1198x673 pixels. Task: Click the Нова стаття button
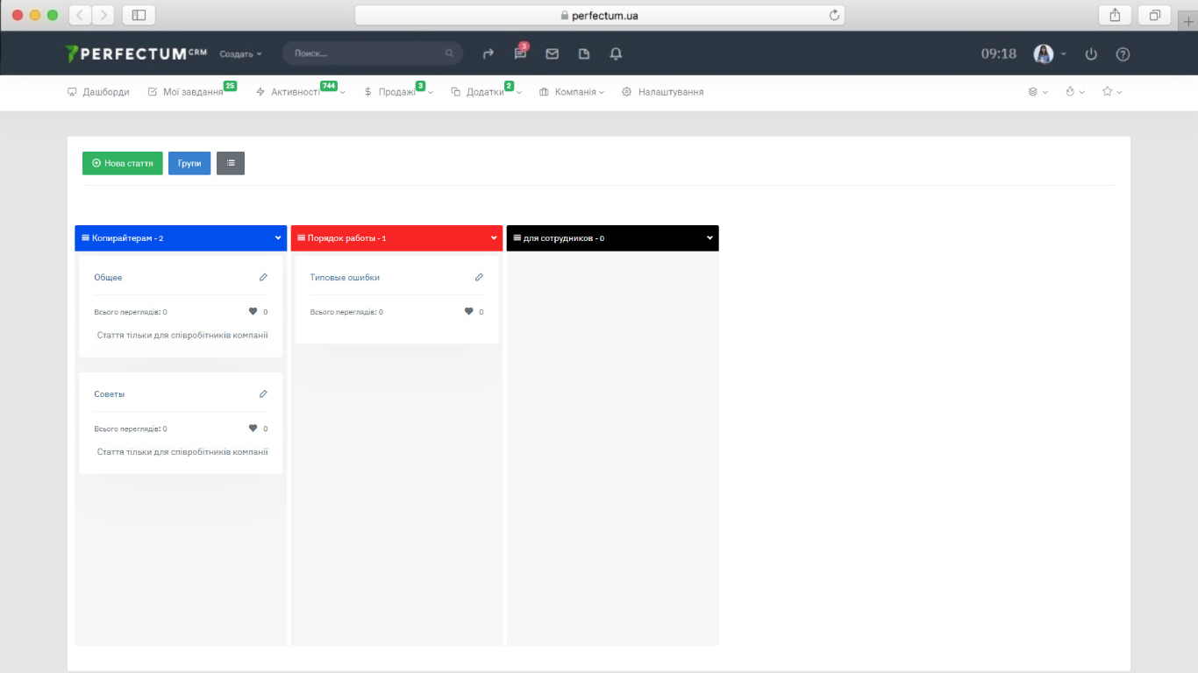coord(123,163)
